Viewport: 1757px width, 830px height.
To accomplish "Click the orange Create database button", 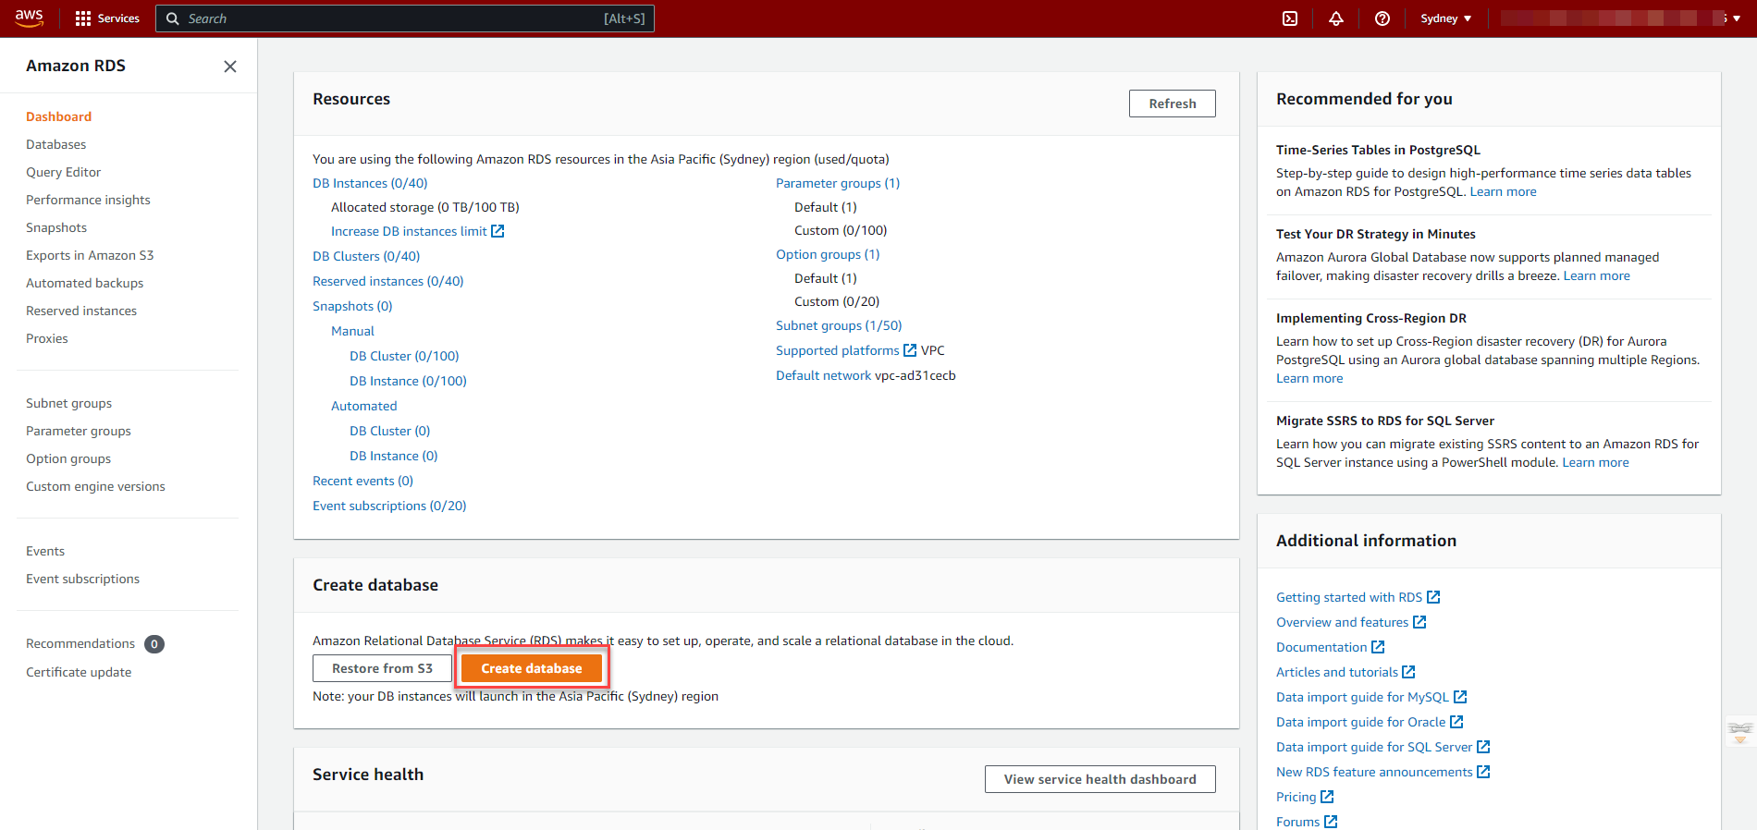I will pyautogui.click(x=532, y=668).
